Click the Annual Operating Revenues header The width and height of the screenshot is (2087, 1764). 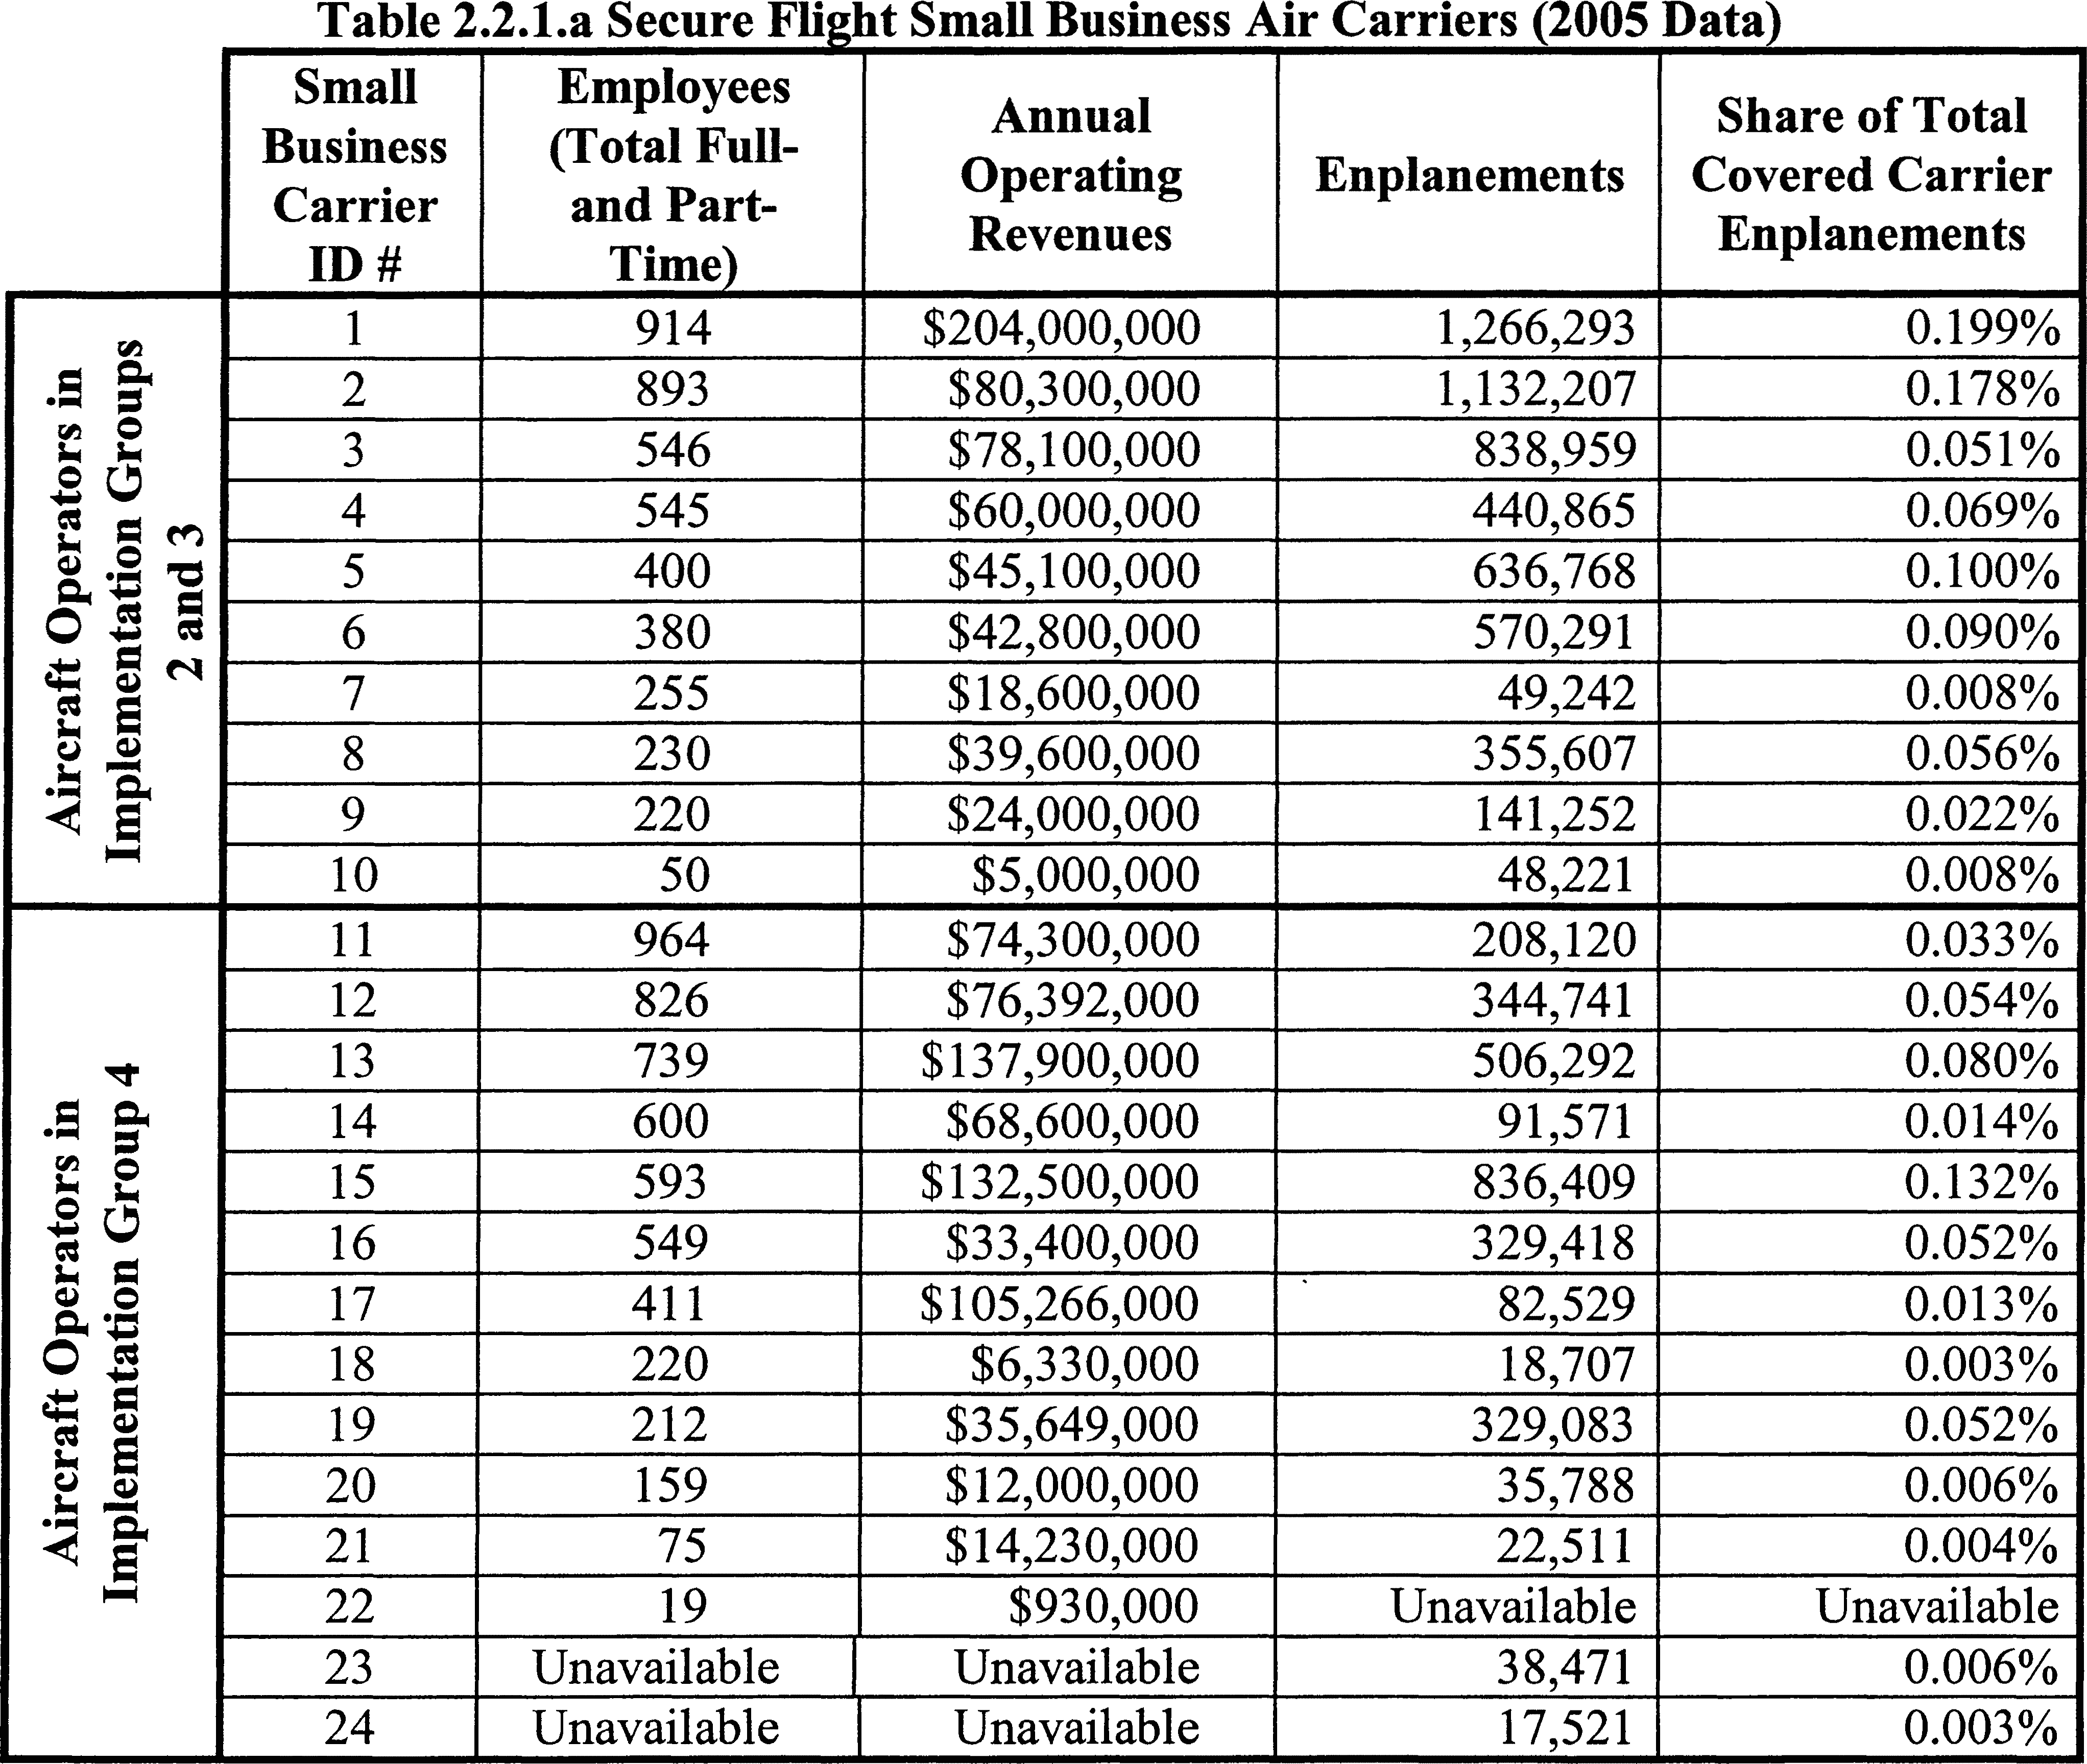point(1070,175)
